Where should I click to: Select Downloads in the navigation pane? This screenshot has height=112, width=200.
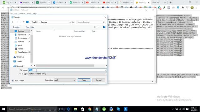(x=22, y=35)
